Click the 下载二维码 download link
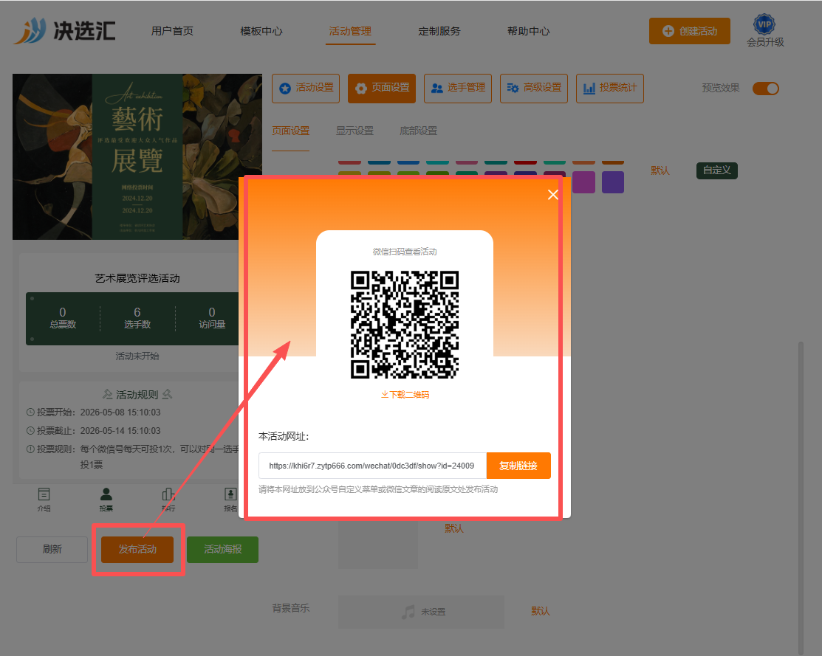The height and width of the screenshot is (656, 822). [405, 395]
